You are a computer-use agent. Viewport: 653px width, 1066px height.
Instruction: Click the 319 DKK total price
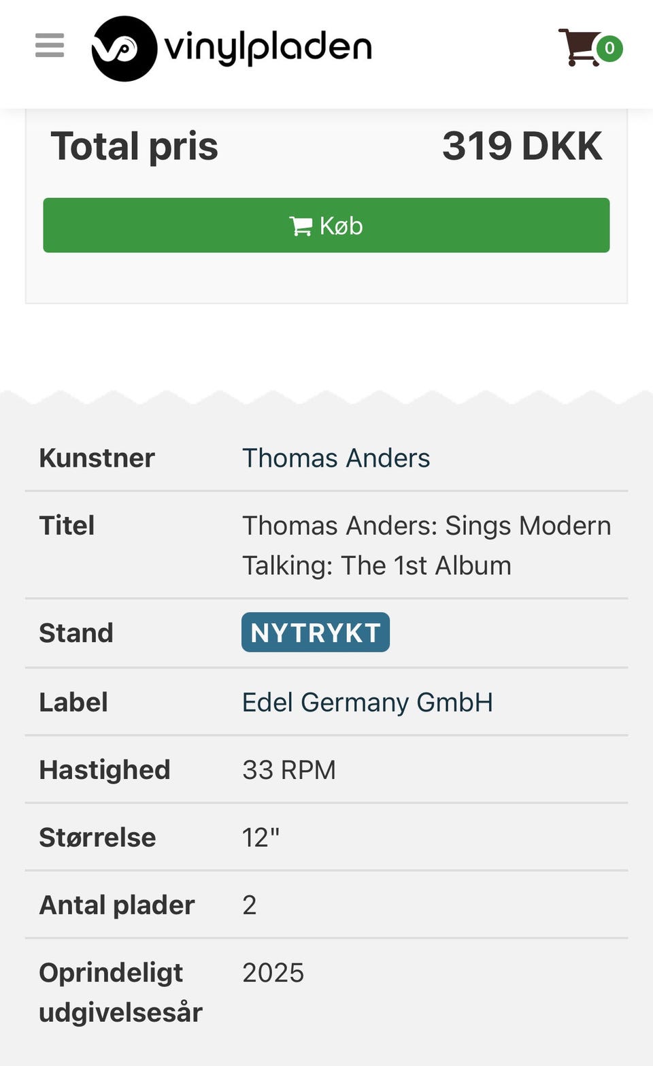(x=522, y=146)
